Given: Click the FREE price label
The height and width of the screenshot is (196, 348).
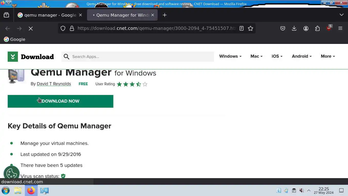Looking at the screenshot, I should coord(83,84).
